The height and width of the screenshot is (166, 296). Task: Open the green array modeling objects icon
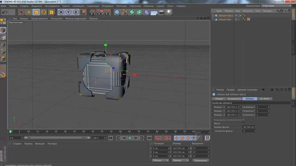pos(139,12)
